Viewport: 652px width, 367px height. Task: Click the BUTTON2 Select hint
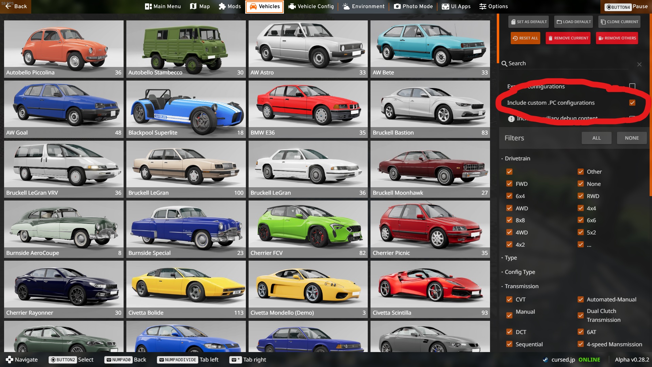coord(71,360)
